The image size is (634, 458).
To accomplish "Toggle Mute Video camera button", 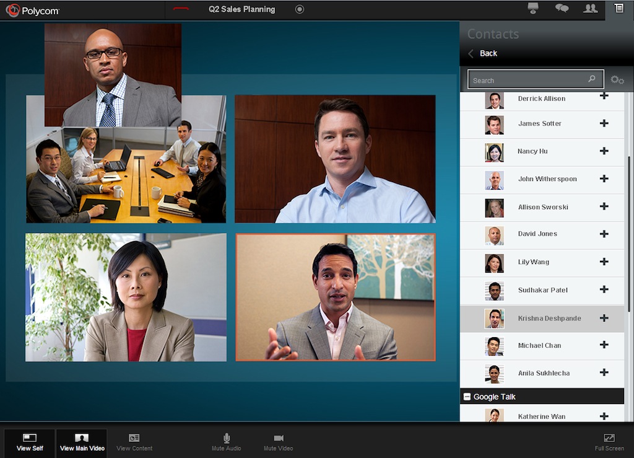I will pyautogui.click(x=278, y=443).
